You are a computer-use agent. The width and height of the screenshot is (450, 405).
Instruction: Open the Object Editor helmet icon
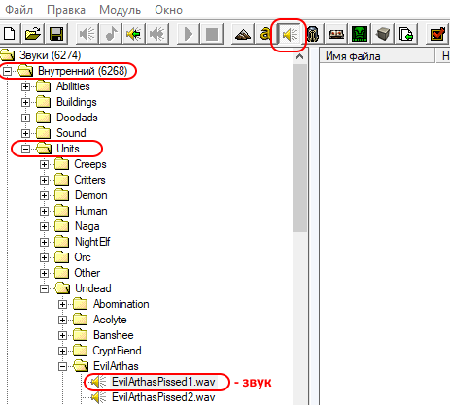click(x=313, y=34)
